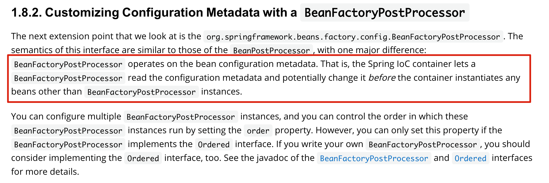The width and height of the screenshot is (549, 183).
Task: Click Ordered code after 'implements the'
Action: pos(214,145)
